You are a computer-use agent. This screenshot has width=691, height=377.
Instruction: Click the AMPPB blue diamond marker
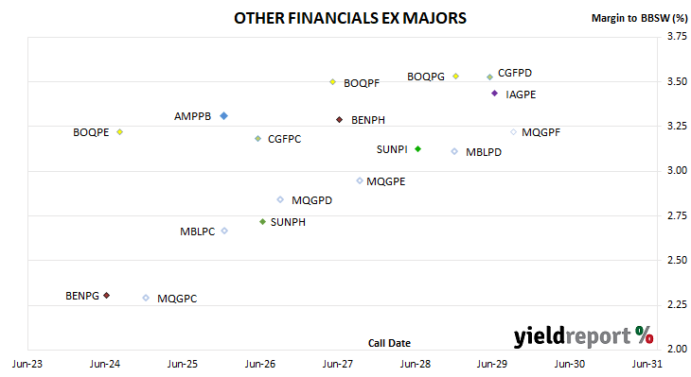pos(224,116)
